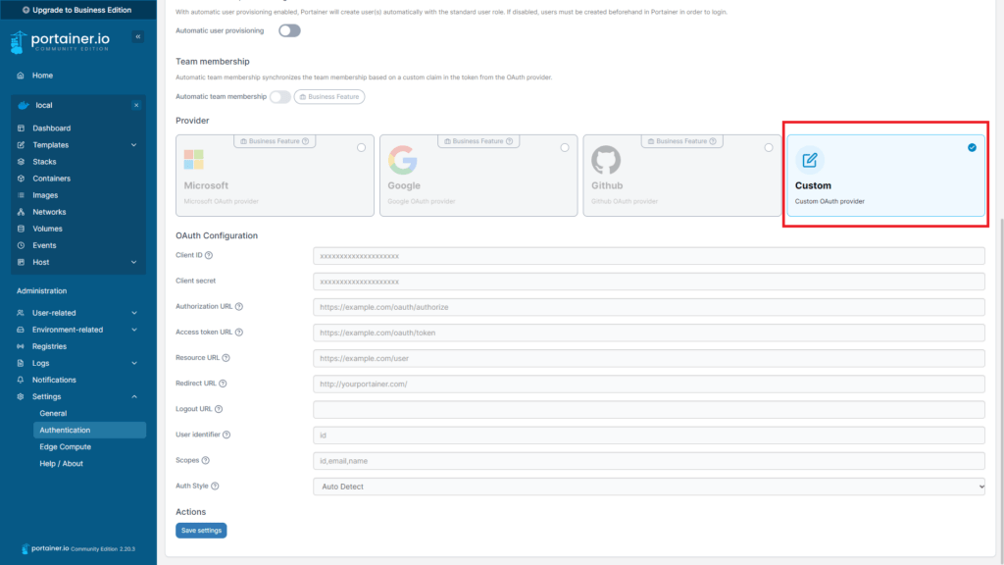Click into the Redirect URL field

point(649,384)
